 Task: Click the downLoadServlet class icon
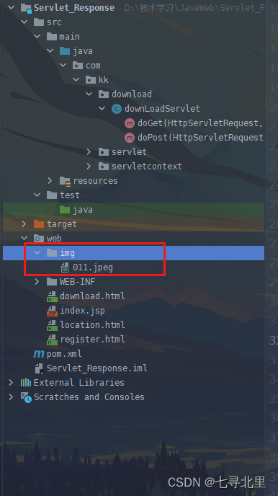(117, 109)
